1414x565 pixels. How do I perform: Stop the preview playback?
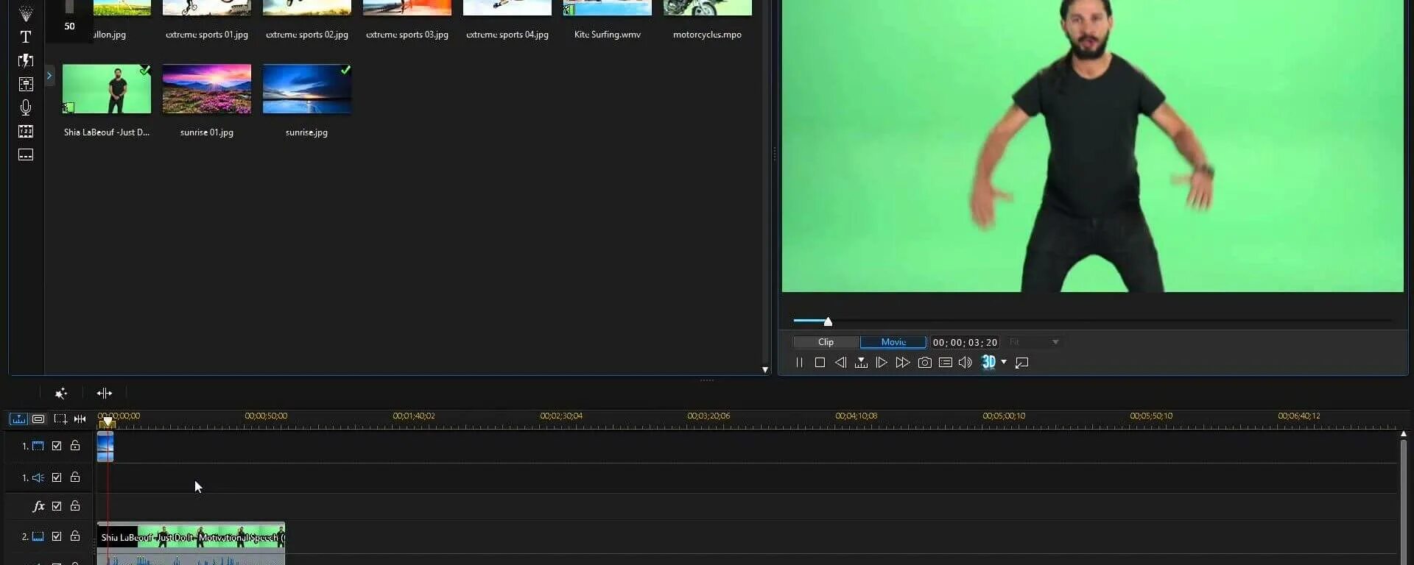coord(820,363)
